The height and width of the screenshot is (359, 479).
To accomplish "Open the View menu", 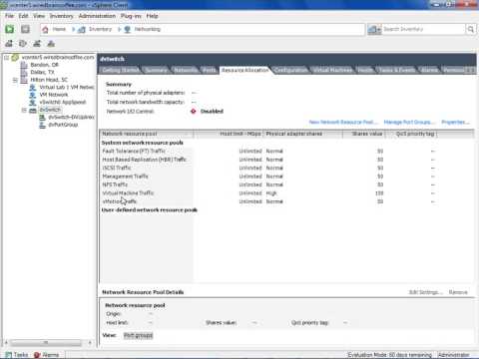I will click(39, 16).
